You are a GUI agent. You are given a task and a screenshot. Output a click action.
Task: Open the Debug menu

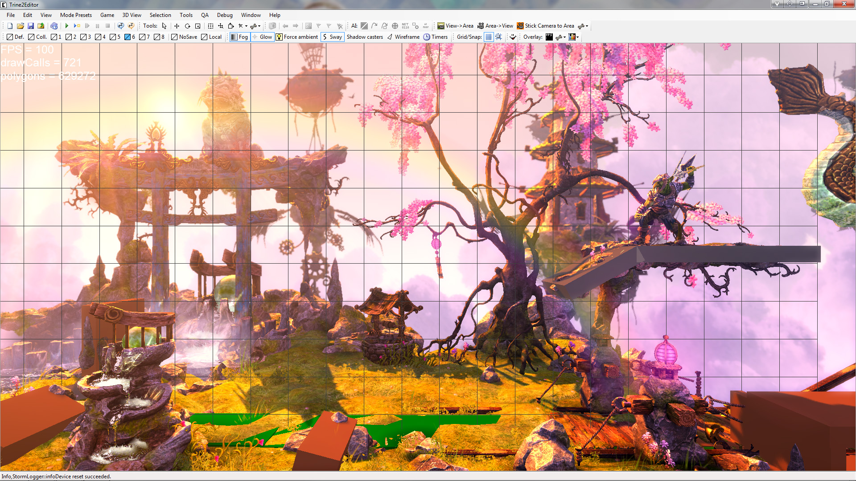coord(225,15)
